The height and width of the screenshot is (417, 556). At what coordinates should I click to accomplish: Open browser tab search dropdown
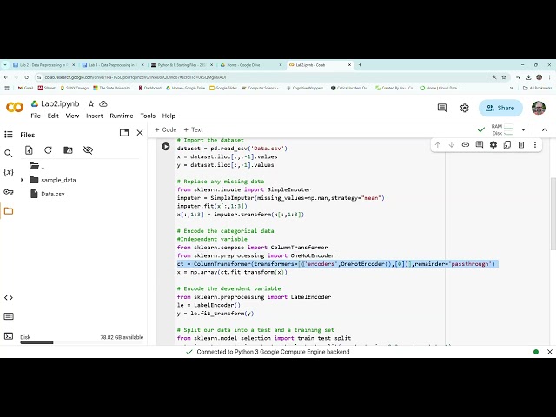click(5, 65)
